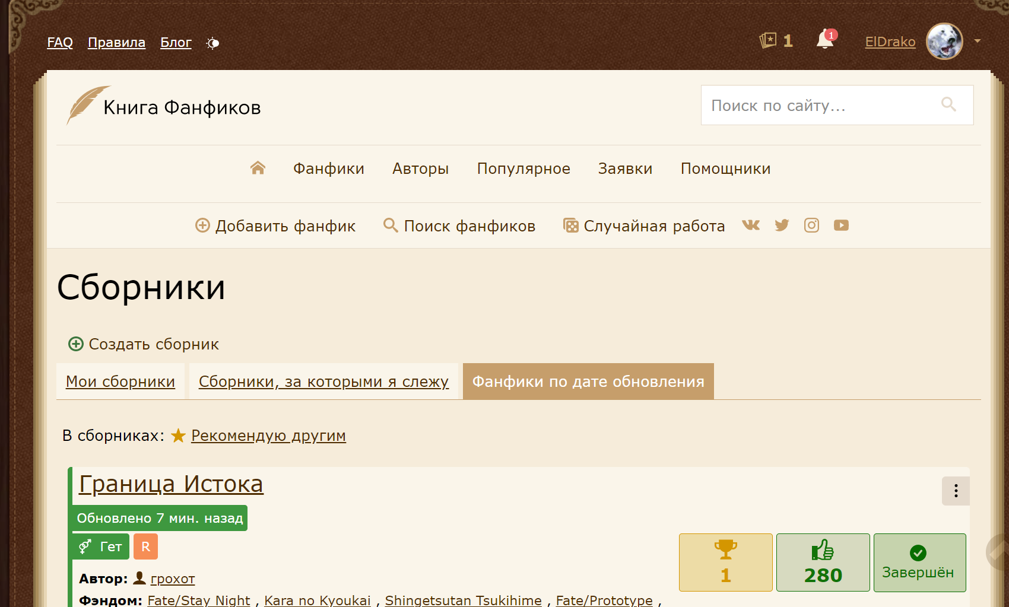The image size is (1009, 607).
Task: Click the home icon in navigation
Action: (258, 169)
